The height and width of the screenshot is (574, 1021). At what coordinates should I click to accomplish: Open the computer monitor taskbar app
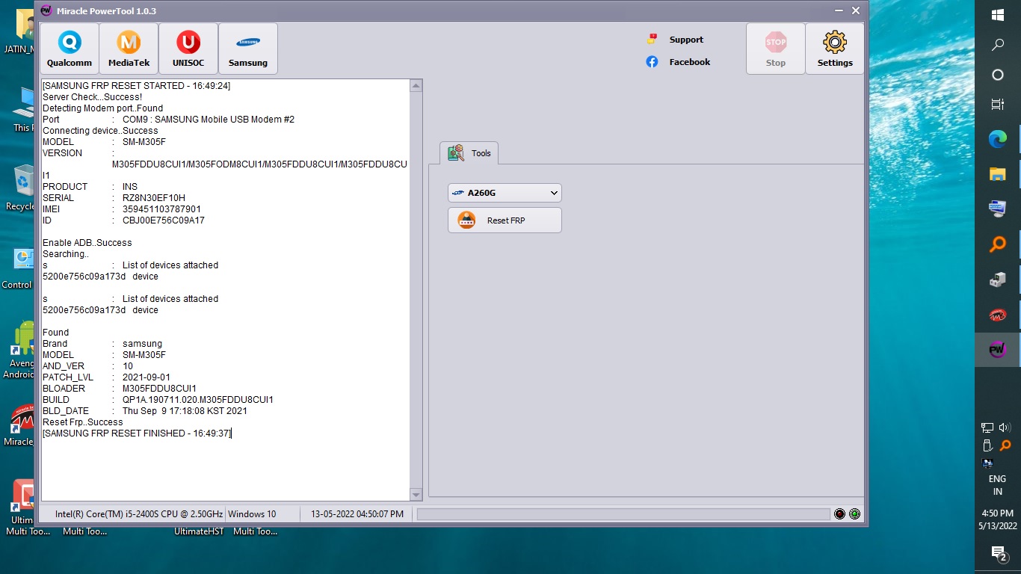tap(997, 209)
